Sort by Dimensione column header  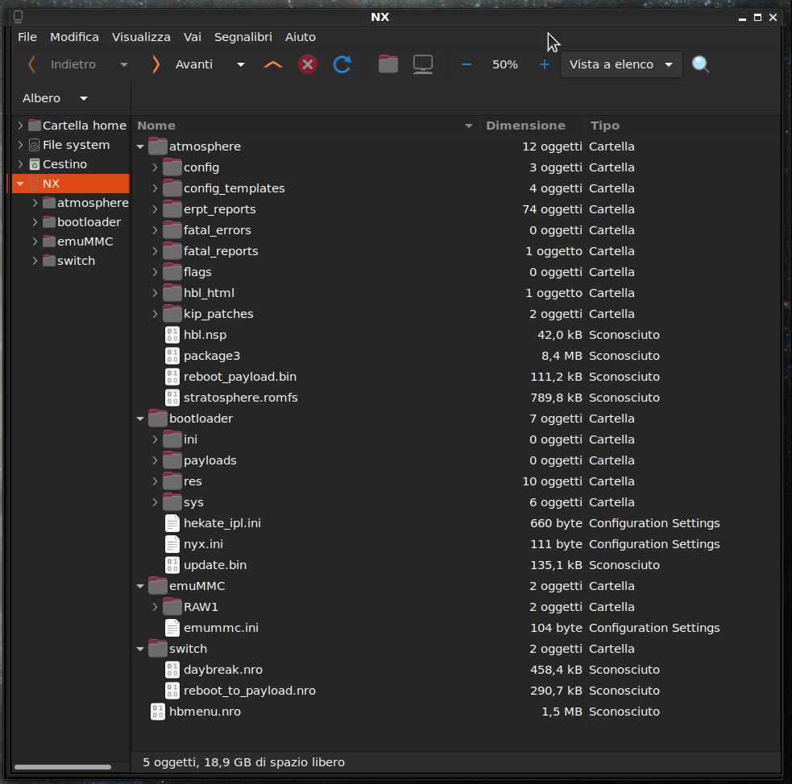click(525, 126)
